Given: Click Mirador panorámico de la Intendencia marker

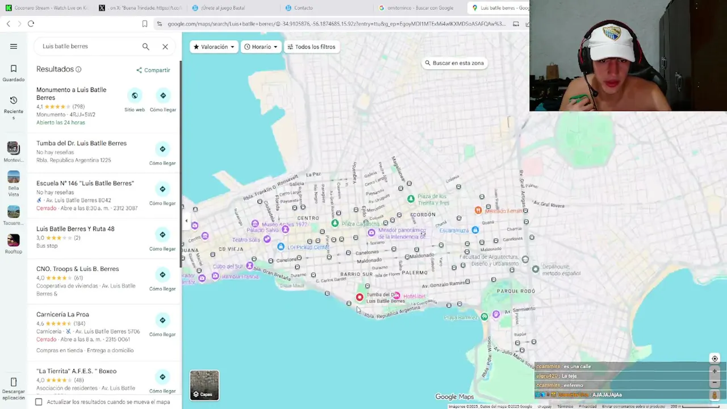Looking at the screenshot, I should 371,232.
